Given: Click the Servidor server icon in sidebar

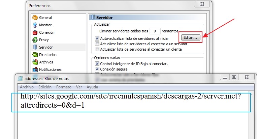Looking at the screenshot, I should [x=35, y=47].
